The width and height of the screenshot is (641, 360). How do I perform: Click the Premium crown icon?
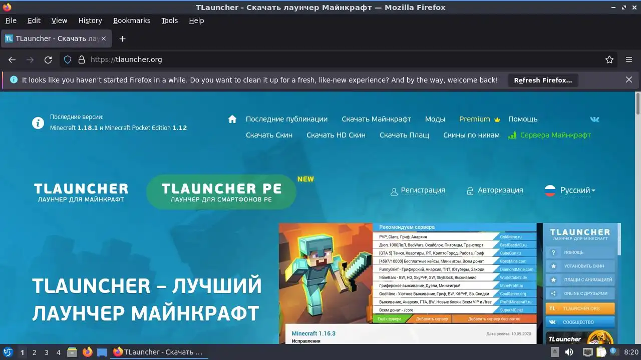(497, 119)
